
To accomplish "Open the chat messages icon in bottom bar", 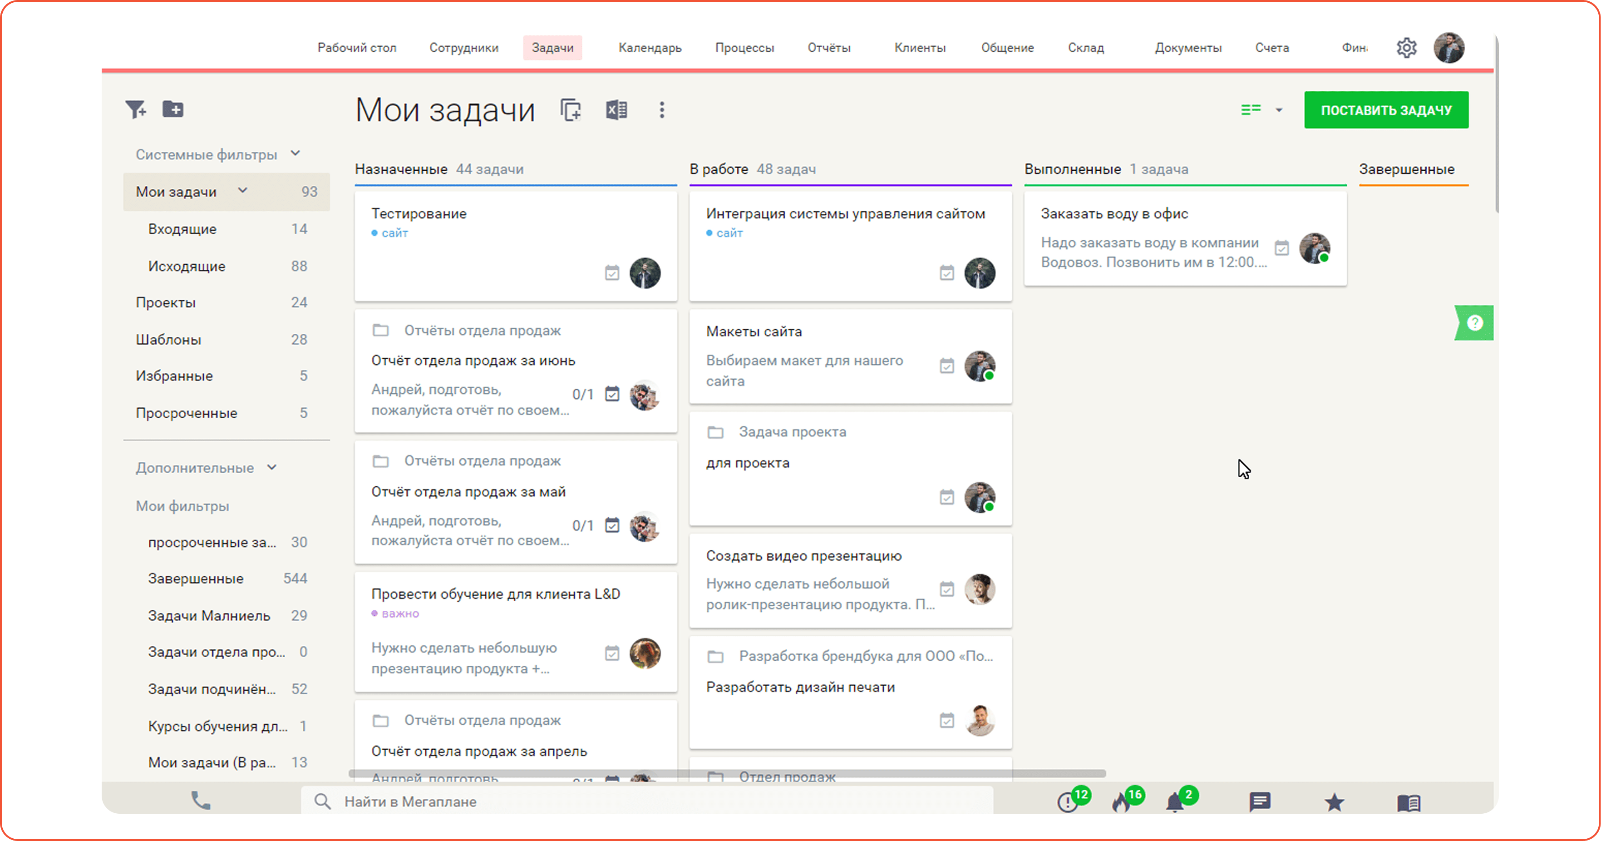I will [1260, 802].
